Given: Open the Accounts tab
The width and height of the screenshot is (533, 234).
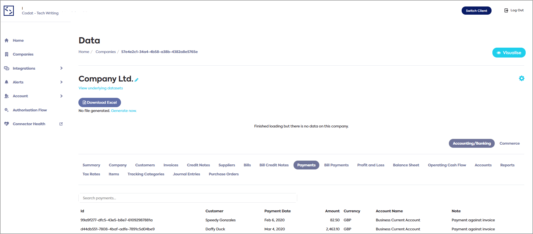Looking at the screenshot, I should tap(483, 165).
